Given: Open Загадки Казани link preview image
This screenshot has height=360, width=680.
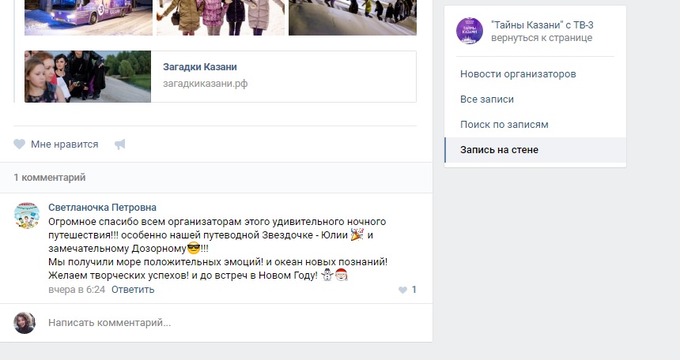Looking at the screenshot, I should point(88,77).
